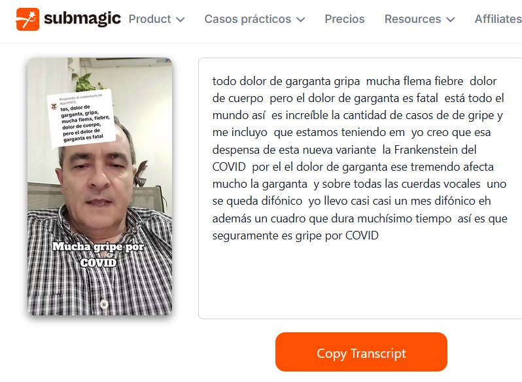Expand the chevron next to Product
Image resolution: width=522 pixels, height=382 pixels.
click(181, 20)
